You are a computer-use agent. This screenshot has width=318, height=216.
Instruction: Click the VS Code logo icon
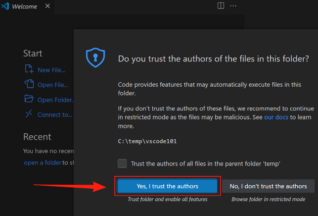point(5,6)
